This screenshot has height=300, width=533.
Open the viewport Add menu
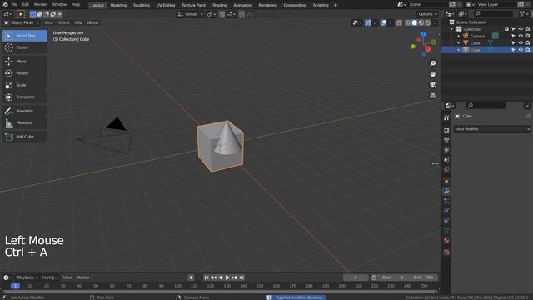click(78, 22)
